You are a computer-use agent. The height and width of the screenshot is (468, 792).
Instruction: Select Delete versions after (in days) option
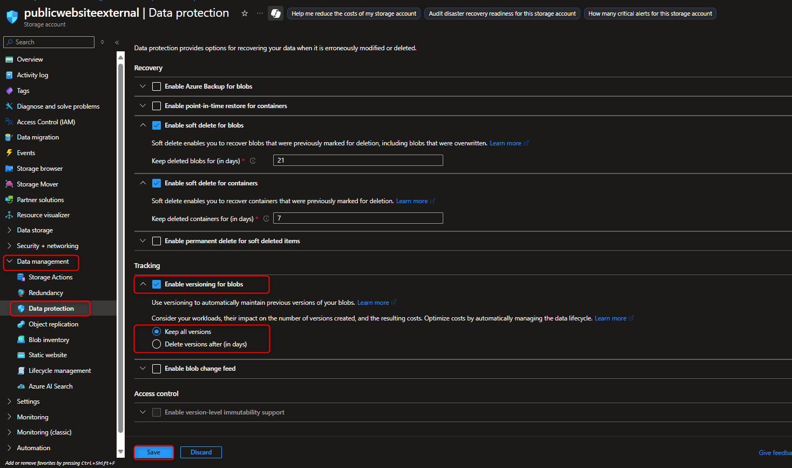click(157, 344)
